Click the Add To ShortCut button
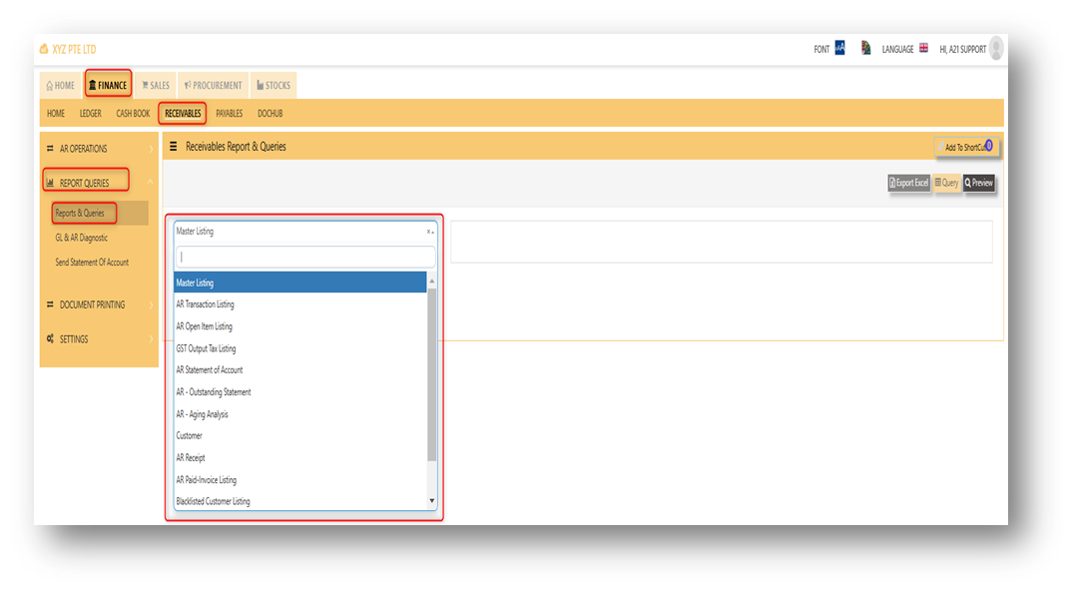 pos(966,147)
